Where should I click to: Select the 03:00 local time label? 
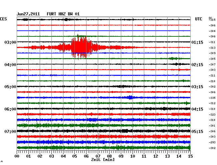point(10,42)
